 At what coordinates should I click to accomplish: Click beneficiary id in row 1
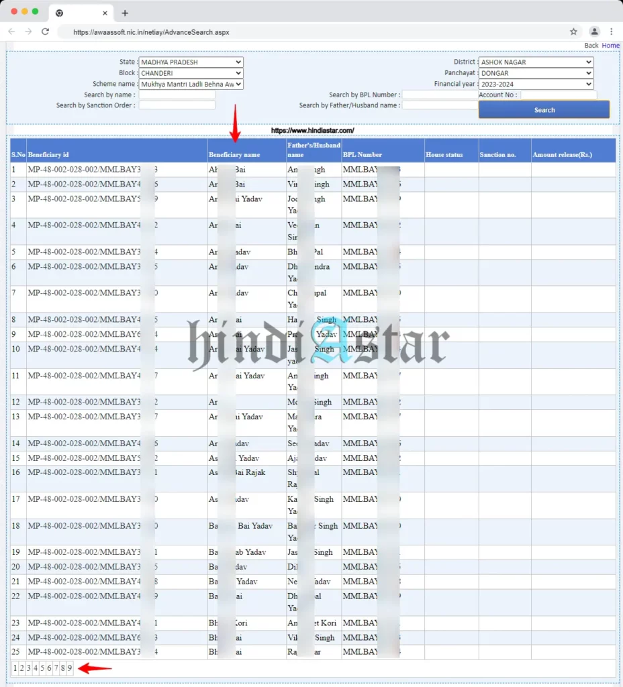pyautogui.click(x=93, y=170)
